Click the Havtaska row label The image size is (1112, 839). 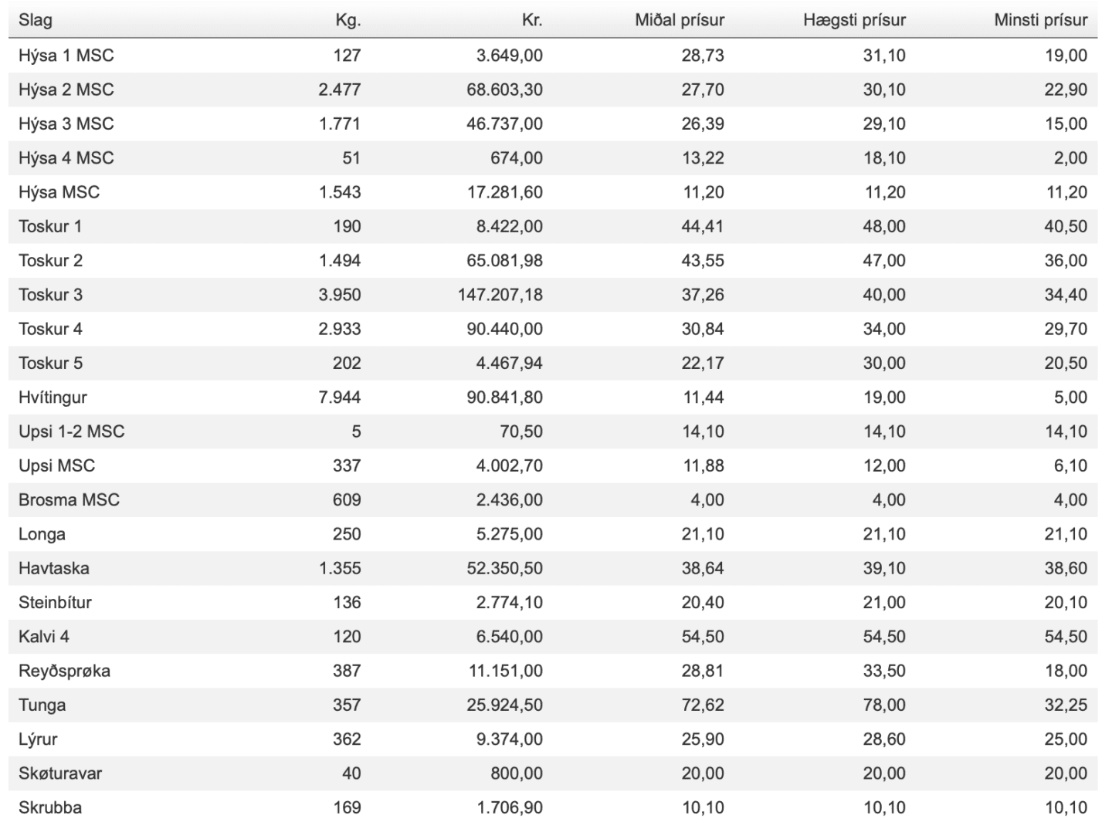tap(54, 568)
